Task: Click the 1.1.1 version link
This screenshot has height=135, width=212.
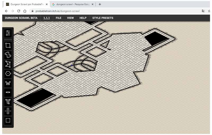Action: click(x=47, y=18)
